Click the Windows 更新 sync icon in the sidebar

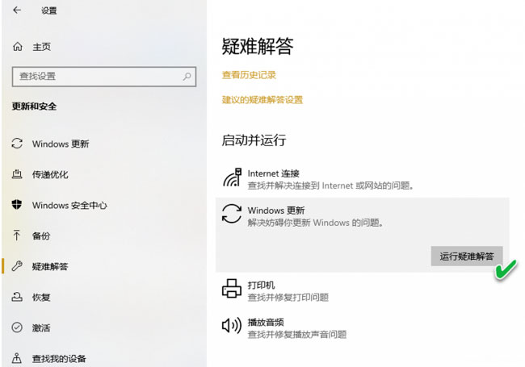[17, 144]
